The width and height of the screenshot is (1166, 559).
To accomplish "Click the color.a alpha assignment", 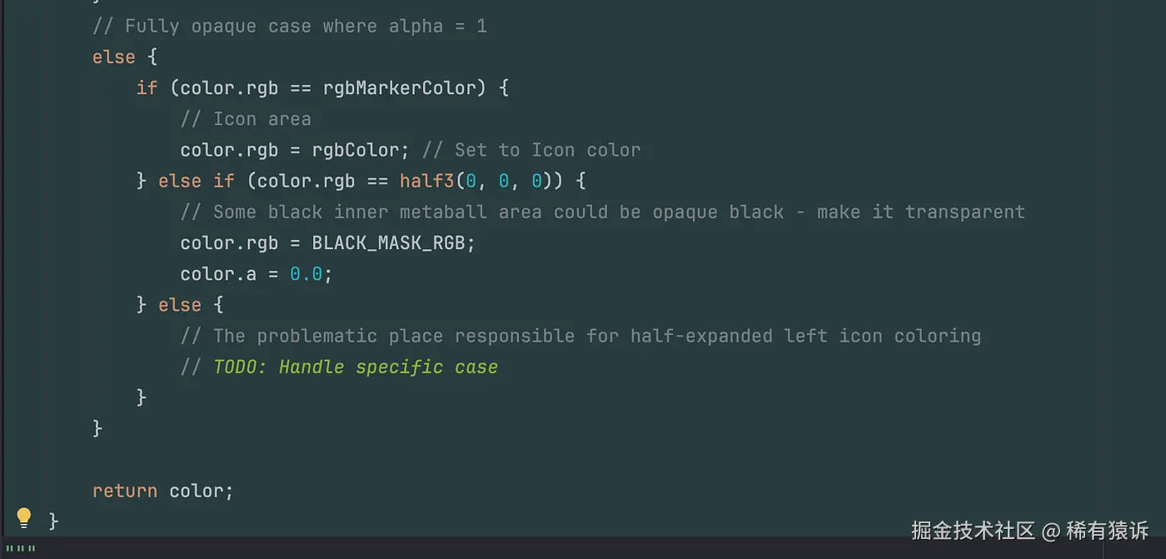I will 218,274.
